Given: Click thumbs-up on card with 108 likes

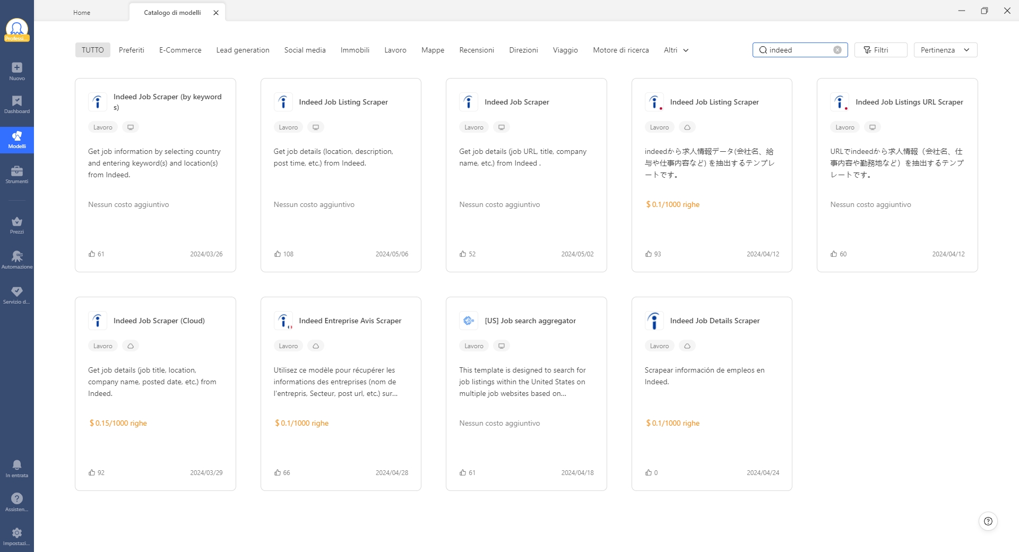Looking at the screenshot, I should [278, 254].
